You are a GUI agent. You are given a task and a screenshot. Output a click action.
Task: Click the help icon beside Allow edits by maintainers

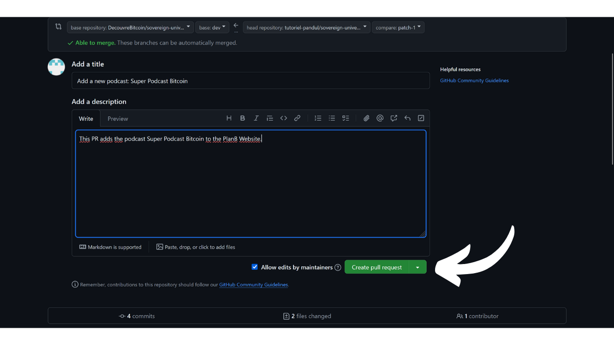(x=338, y=267)
